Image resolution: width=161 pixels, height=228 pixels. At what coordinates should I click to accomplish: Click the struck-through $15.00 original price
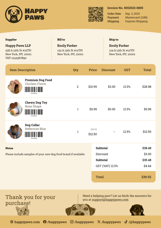pyautogui.click(x=94, y=129)
